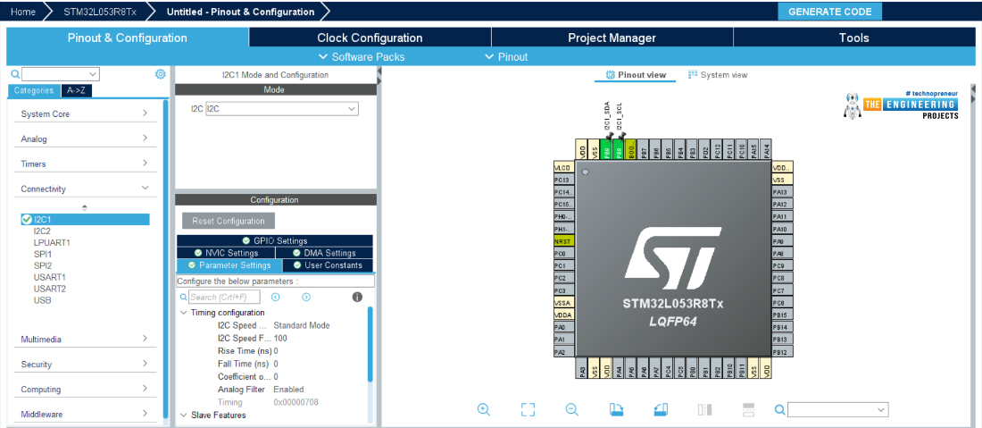Open the GPIO Settings tab

274,240
